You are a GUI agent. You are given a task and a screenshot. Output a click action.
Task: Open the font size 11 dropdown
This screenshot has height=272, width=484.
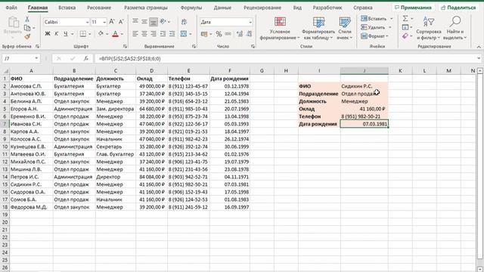[x=104, y=22]
